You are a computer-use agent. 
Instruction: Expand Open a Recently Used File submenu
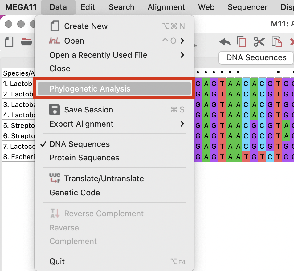click(x=182, y=55)
